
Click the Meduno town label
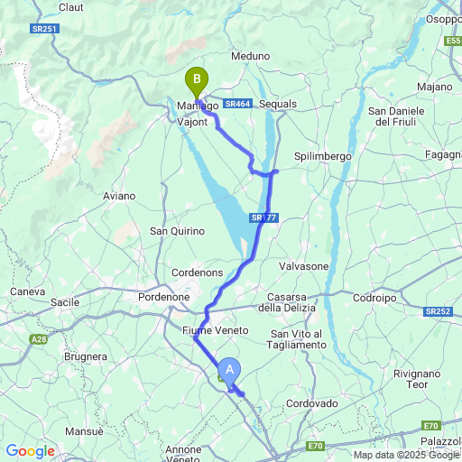[x=251, y=56]
